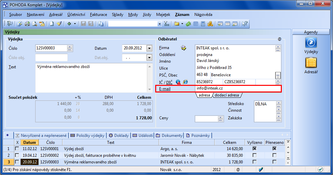The height and width of the screenshot is (175, 333).
Task: Open the toolbar search combo box dropdown
Action: click(x=160, y=24)
